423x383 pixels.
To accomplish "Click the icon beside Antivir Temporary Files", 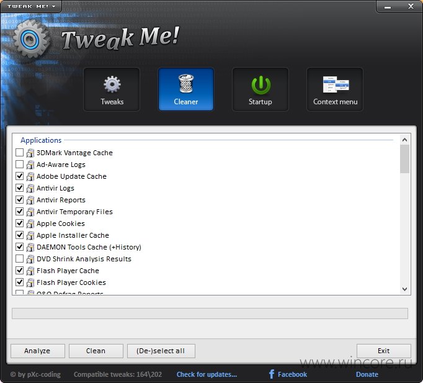I will (x=30, y=212).
